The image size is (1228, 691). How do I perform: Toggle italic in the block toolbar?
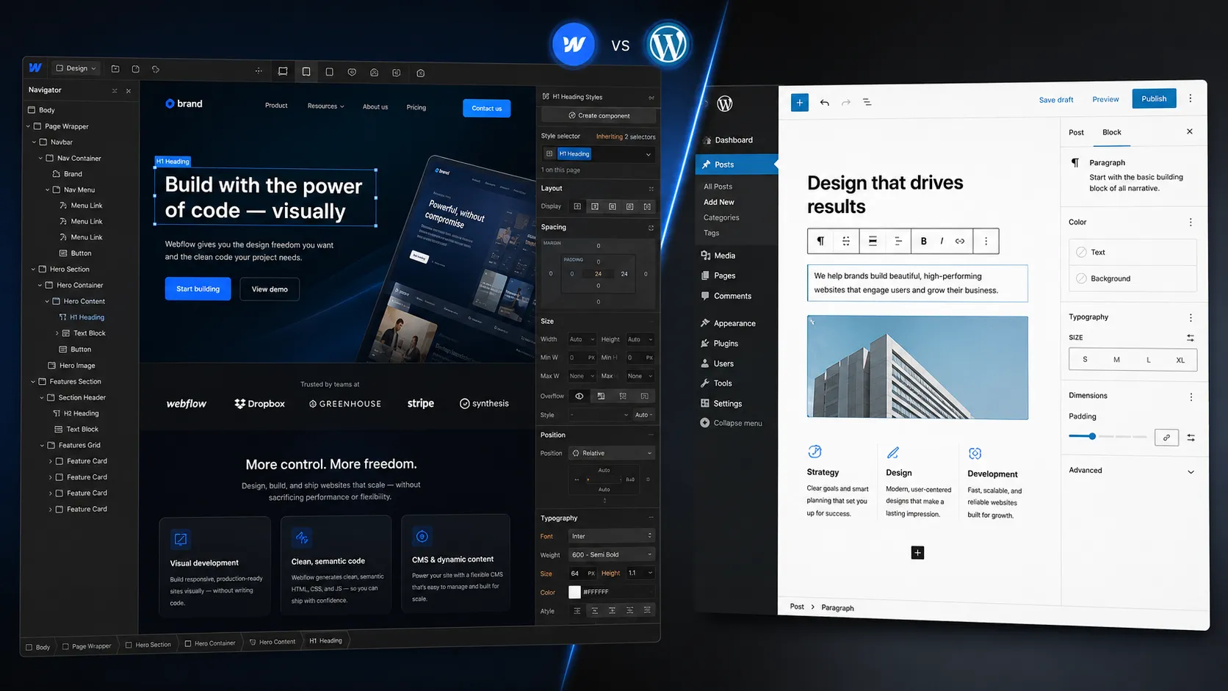(x=942, y=241)
